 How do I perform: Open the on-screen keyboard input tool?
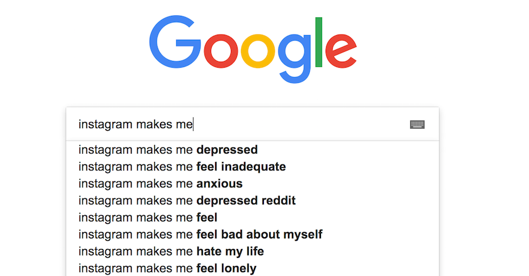(417, 124)
